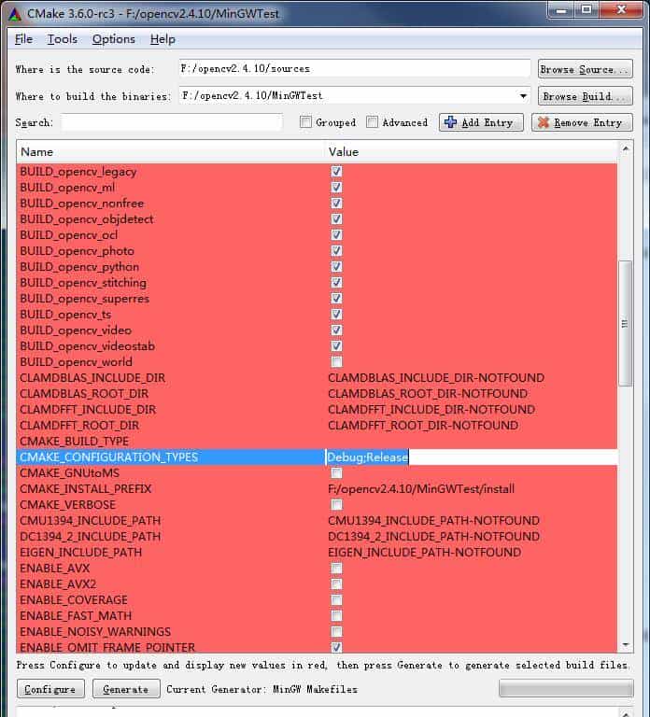Click the red X icon on Remove Entry

tap(544, 122)
